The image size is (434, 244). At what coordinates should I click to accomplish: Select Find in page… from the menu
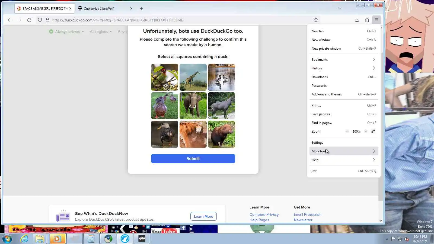pyautogui.click(x=344, y=123)
